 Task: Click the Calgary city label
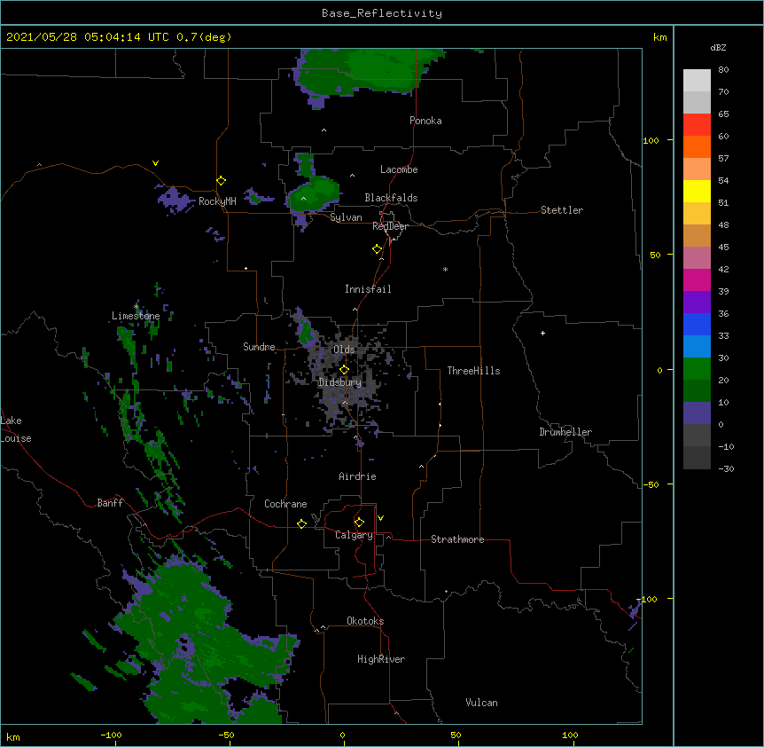click(354, 535)
